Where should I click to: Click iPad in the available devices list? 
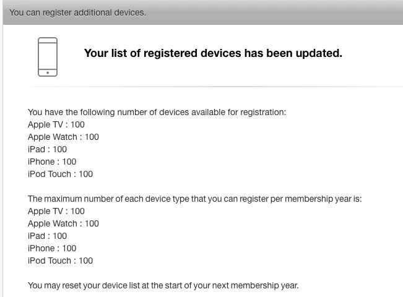pyautogui.click(x=47, y=149)
